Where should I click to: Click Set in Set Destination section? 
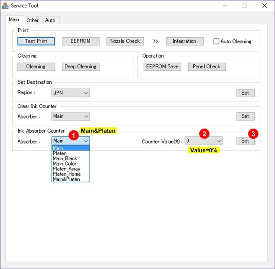[x=245, y=93]
